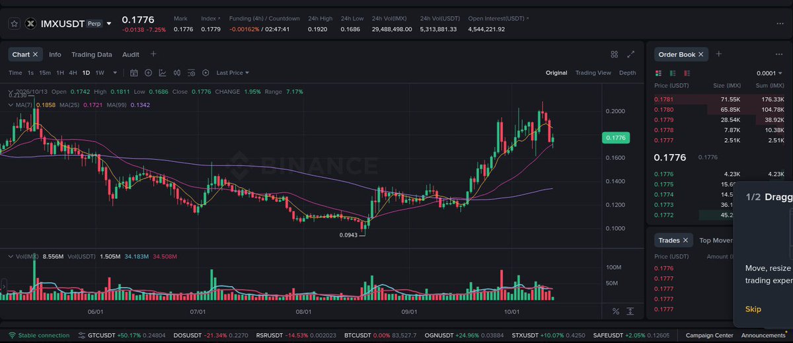Screen dimensions: 793x343
Task: Expand the chart to fullscreen
Action: point(630,54)
